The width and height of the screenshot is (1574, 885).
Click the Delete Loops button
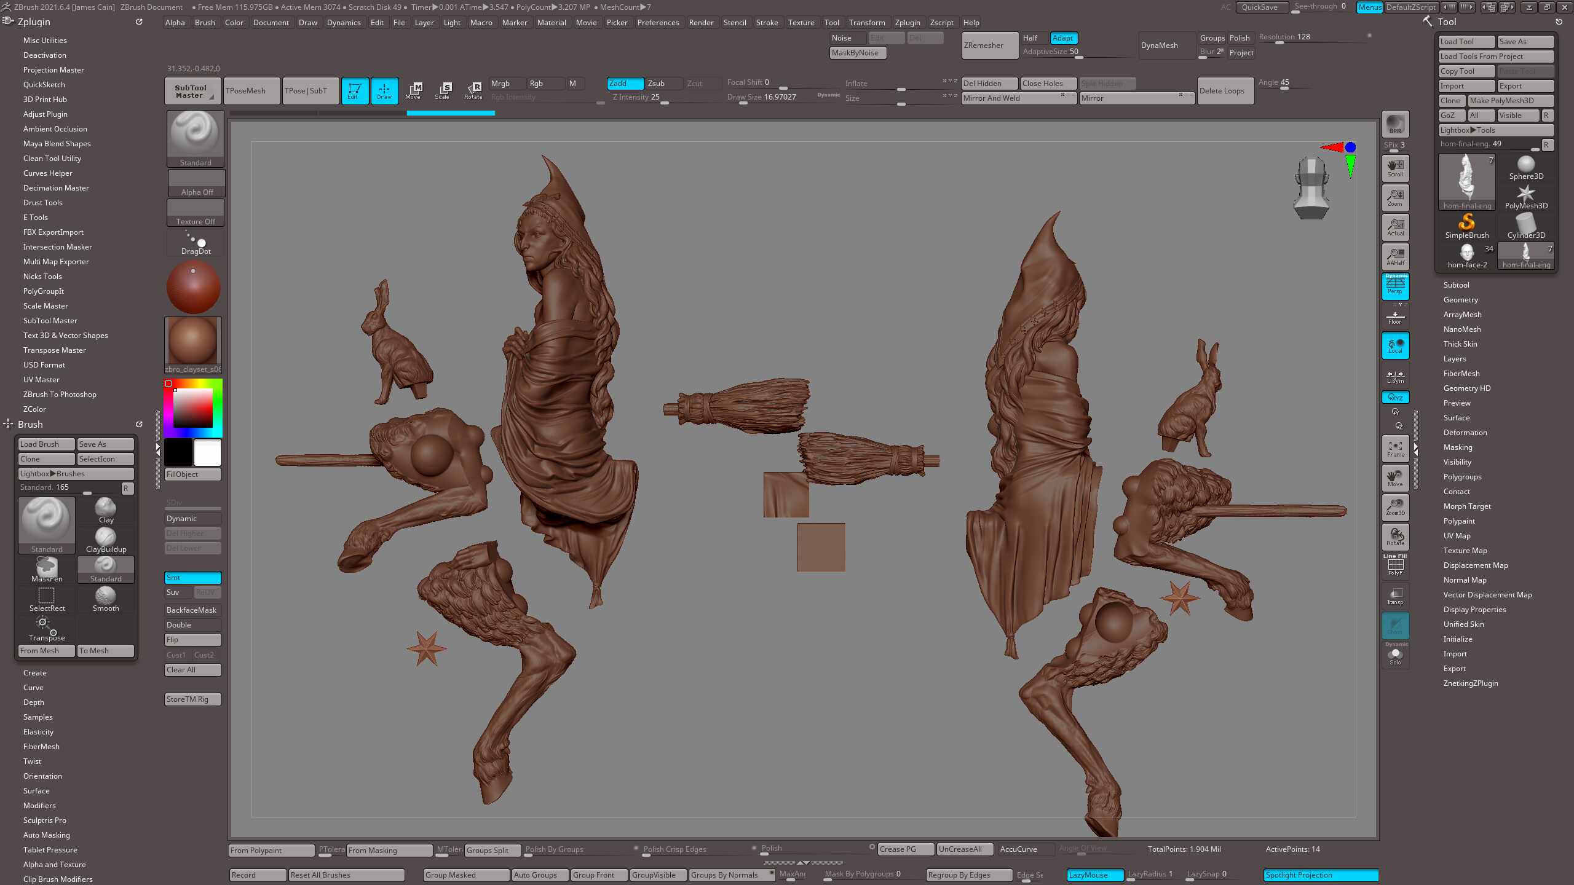(x=1225, y=91)
